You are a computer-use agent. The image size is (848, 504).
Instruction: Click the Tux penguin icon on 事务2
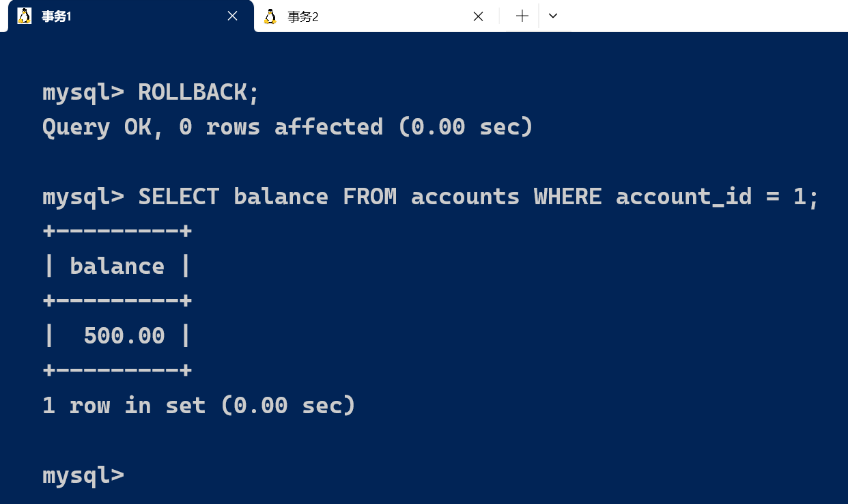[270, 16]
